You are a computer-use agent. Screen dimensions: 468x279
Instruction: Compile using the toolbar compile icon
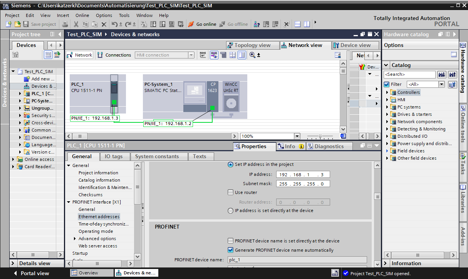(144, 24)
